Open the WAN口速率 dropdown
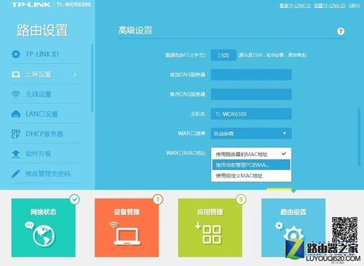Screen dimensions: 364x266 point(251,133)
